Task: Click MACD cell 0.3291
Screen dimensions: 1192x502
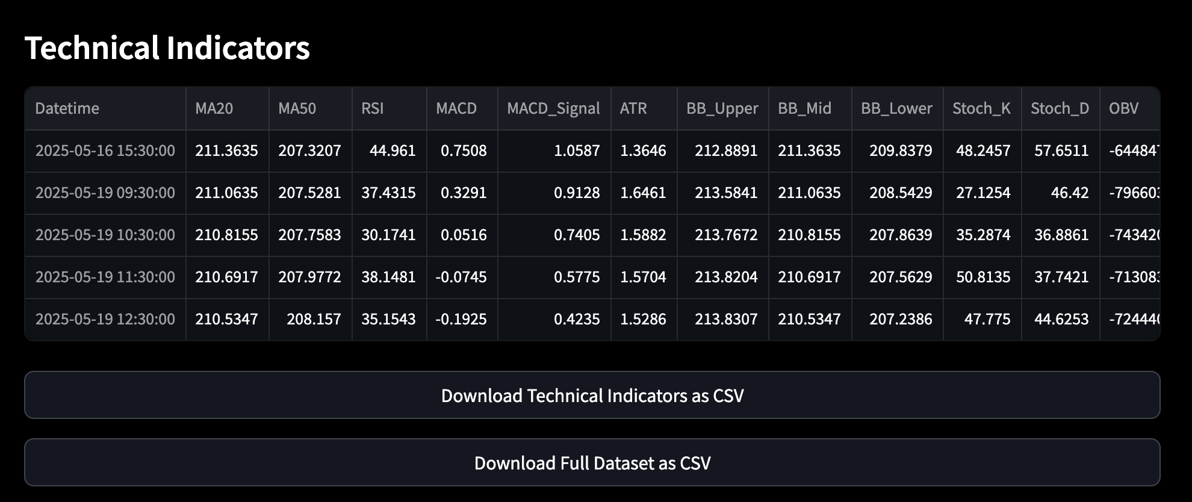Action: (462, 193)
